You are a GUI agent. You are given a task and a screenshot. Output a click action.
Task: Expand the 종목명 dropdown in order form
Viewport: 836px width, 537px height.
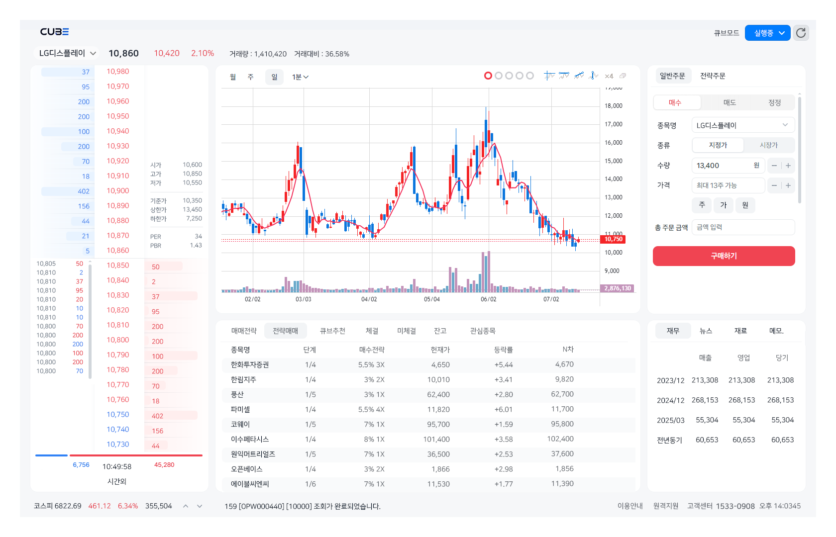point(743,125)
